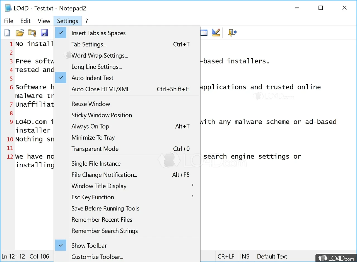This screenshot has height=262, width=357.
Task: Enable Single File Instance
Action: point(127,163)
